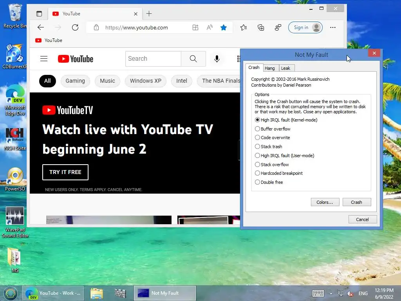Select PowerISO desktop icon
This screenshot has width=401, height=301.
[x=15, y=179]
